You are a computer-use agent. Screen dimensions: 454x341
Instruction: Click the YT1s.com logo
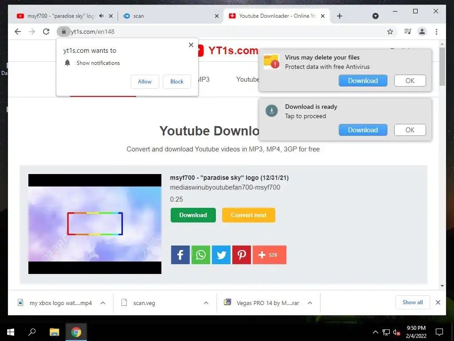229,51
